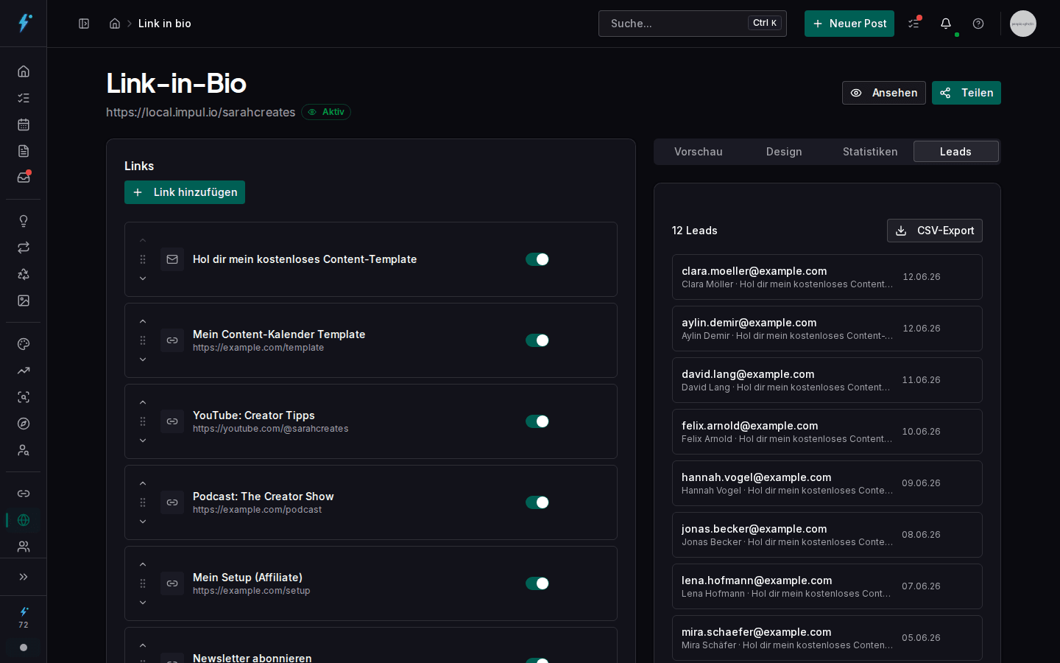Toggle the Mein Setup (Affiliate) switch
This screenshot has width=1060, height=663.
(537, 583)
